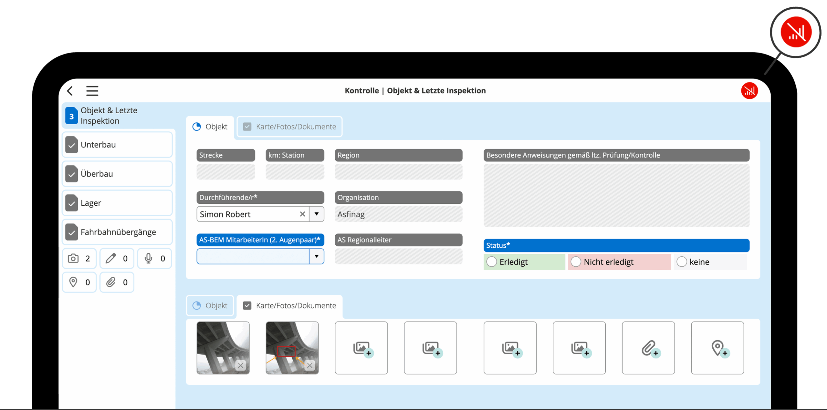Click the paperclip attachments icon in sidebar

(x=111, y=282)
